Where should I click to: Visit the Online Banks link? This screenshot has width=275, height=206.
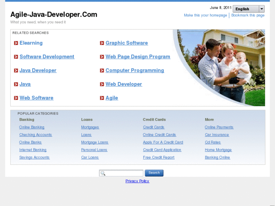pyautogui.click(x=30, y=142)
